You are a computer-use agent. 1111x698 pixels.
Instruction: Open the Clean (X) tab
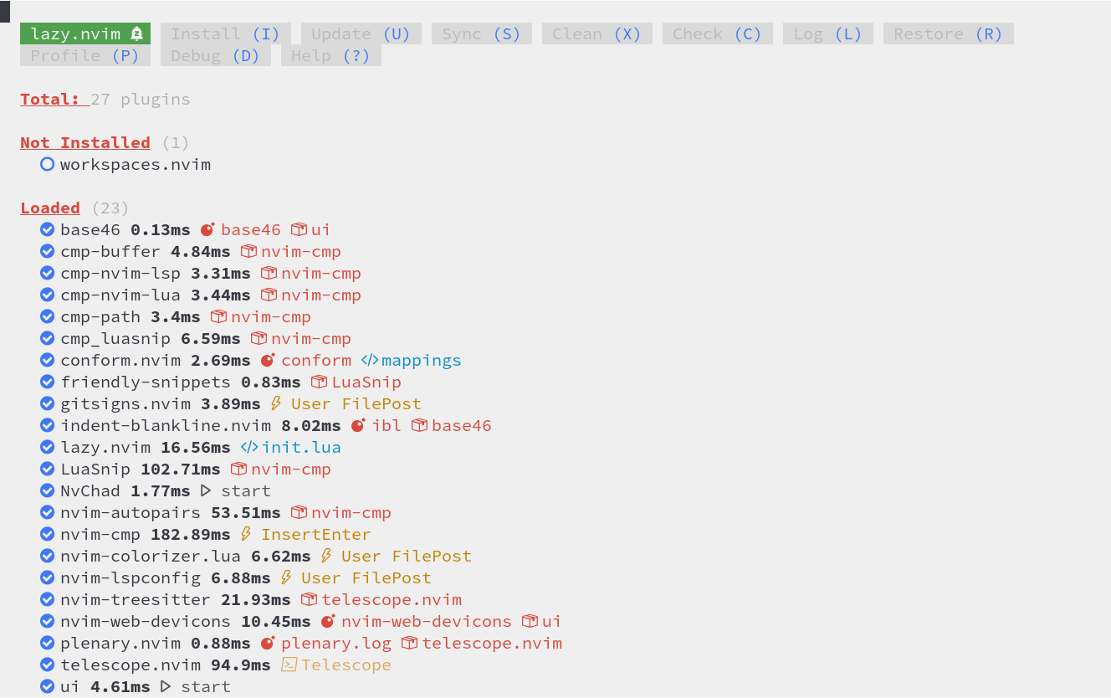[597, 34]
